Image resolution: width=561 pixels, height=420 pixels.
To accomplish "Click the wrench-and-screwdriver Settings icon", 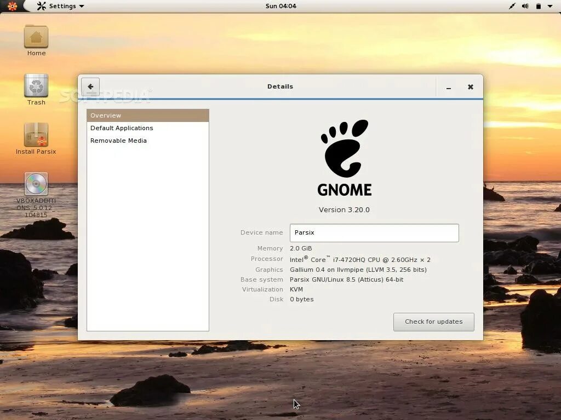I will [42, 6].
